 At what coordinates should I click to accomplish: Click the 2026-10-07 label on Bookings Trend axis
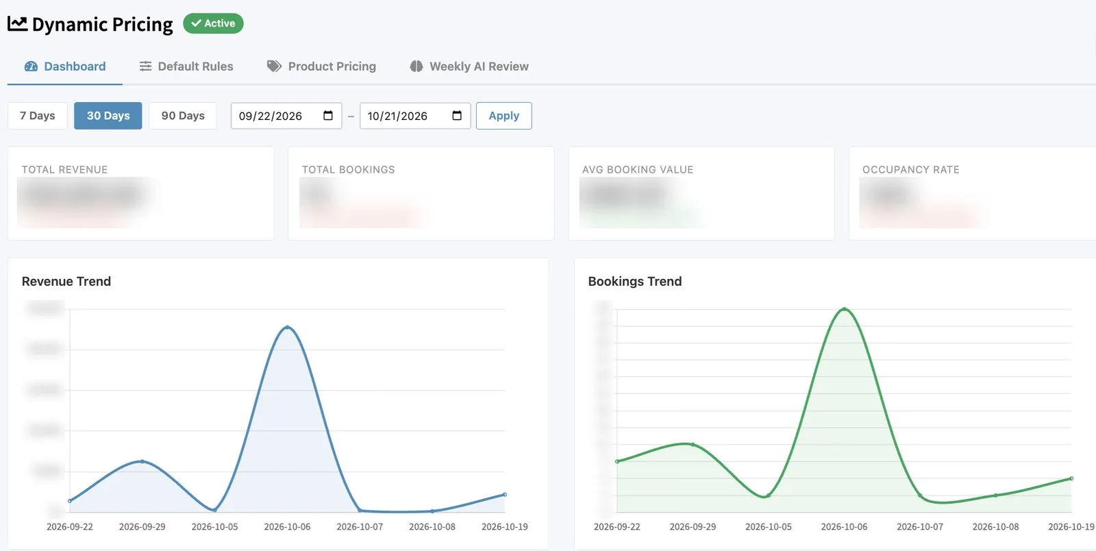[x=920, y=527]
